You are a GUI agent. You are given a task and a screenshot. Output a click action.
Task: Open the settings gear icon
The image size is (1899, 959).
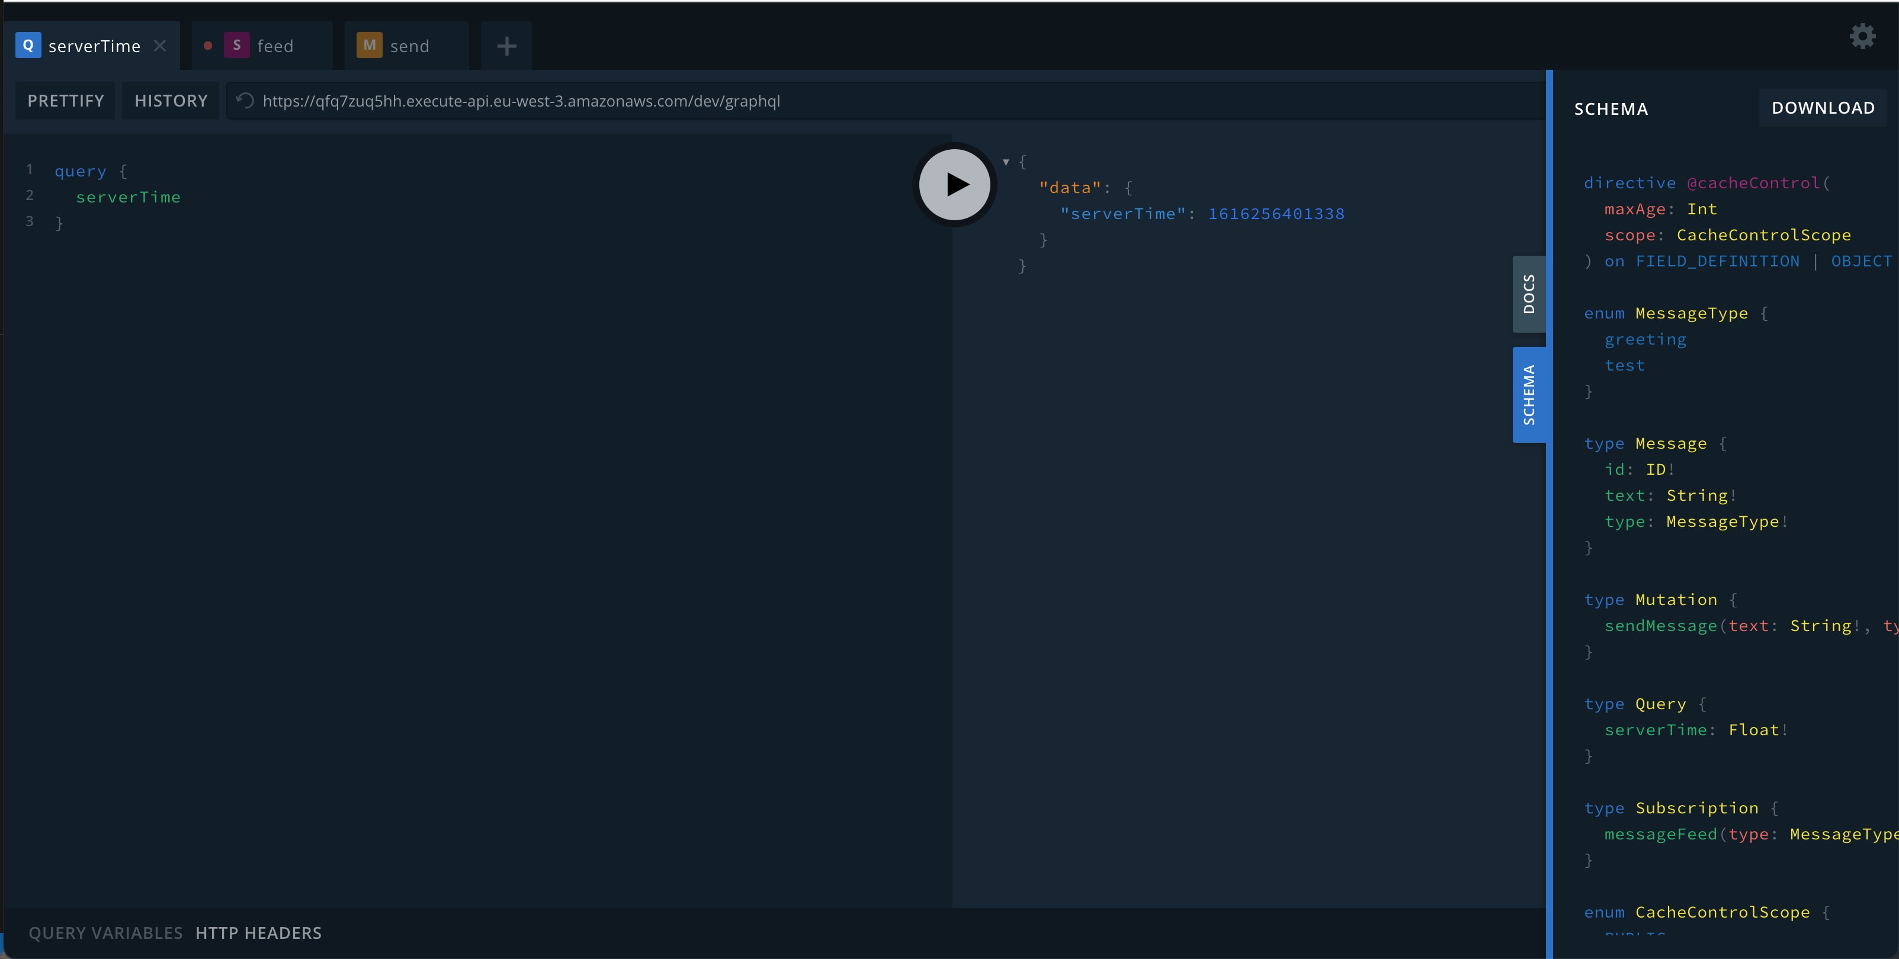pyautogui.click(x=1862, y=36)
